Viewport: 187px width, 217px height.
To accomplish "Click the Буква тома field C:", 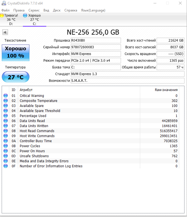I will [x=96, y=67].
